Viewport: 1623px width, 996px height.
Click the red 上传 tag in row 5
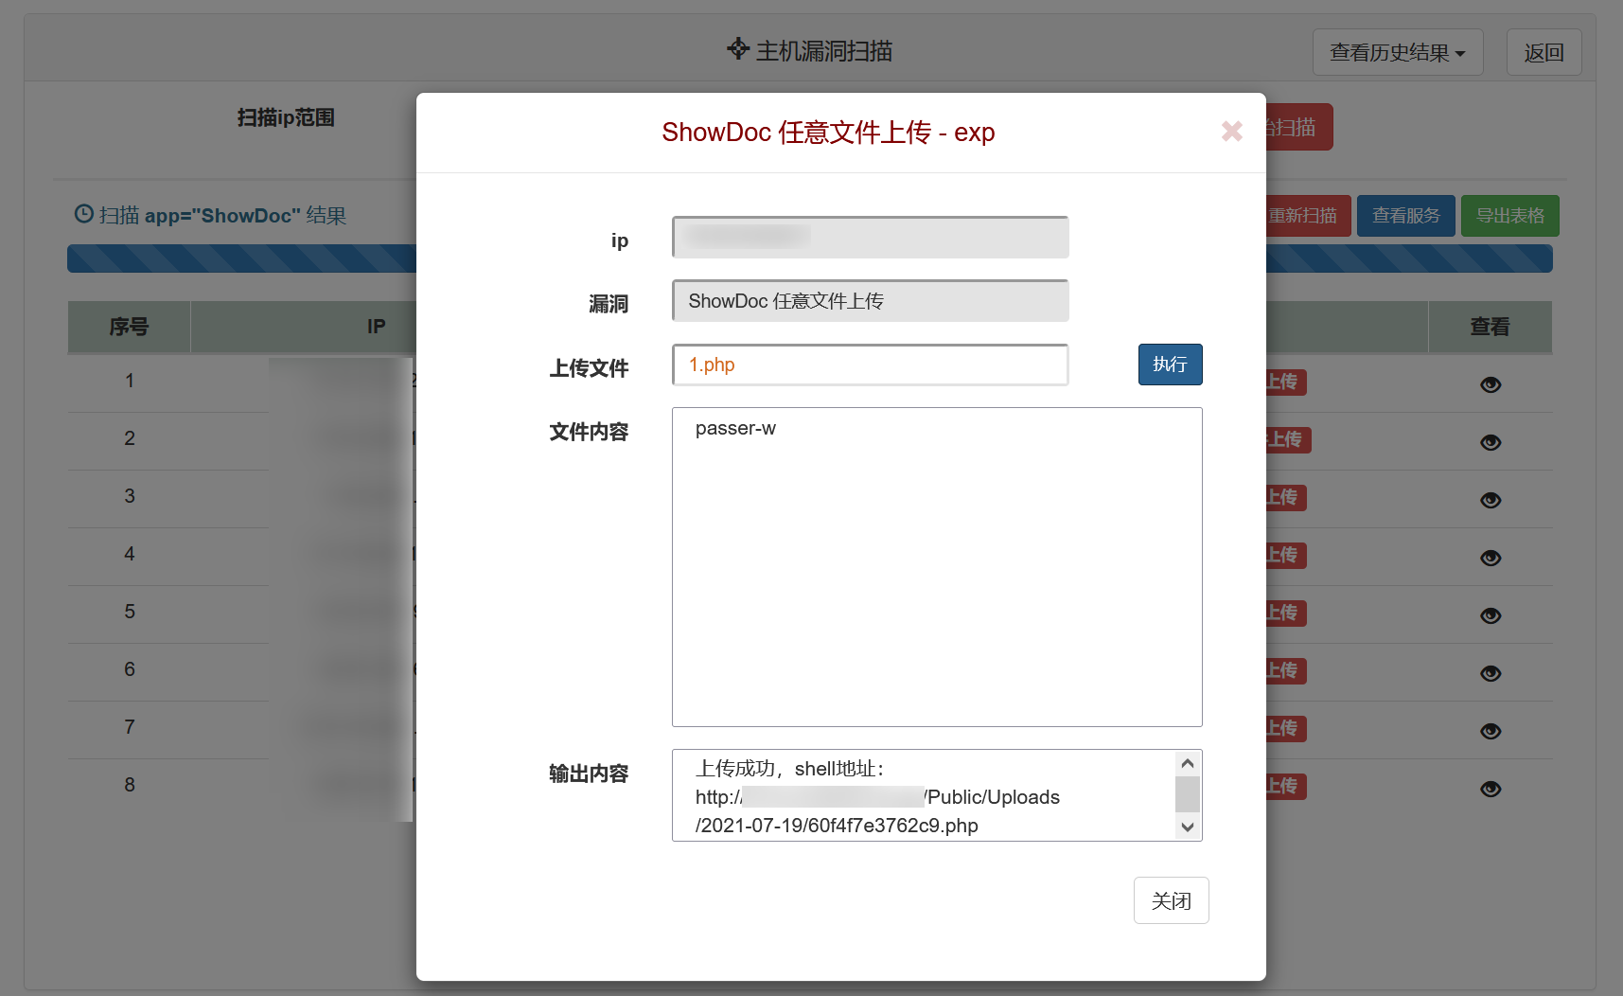tap(1286, 613)
